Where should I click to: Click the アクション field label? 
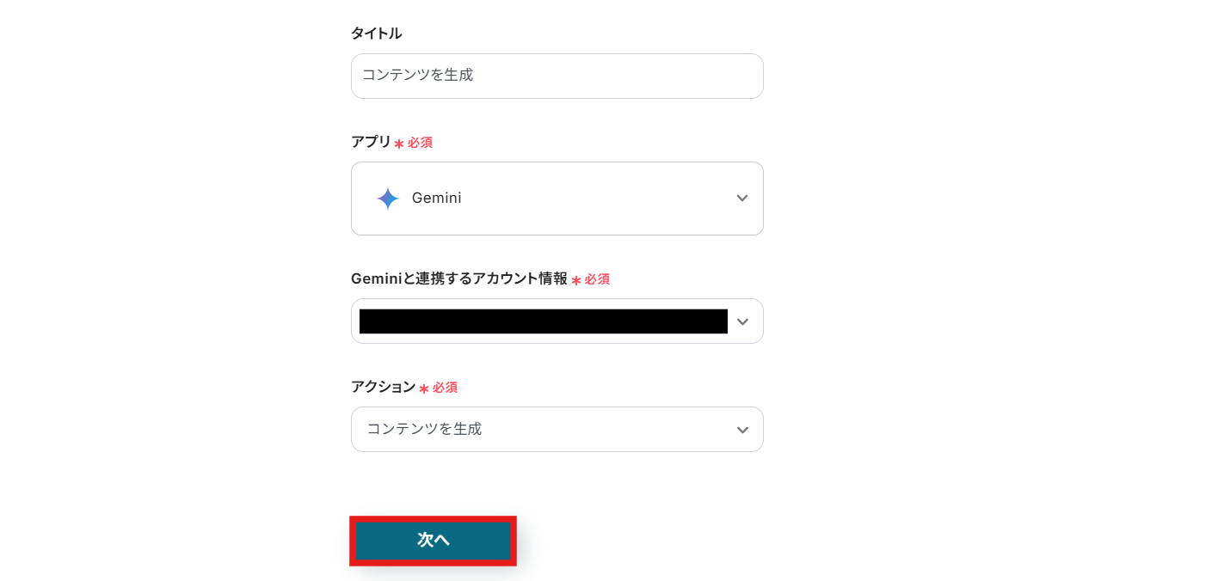click(383, 387)
